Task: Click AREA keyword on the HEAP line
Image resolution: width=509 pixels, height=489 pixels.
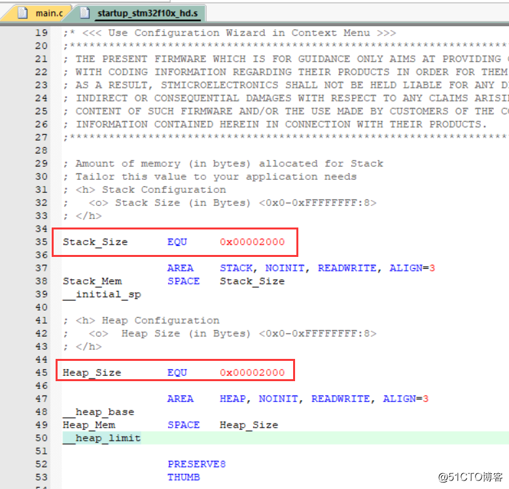Action: [x=181, y=399]
